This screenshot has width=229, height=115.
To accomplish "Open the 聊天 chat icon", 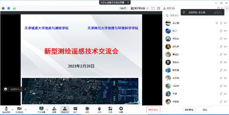I will [x=75, y=110].
